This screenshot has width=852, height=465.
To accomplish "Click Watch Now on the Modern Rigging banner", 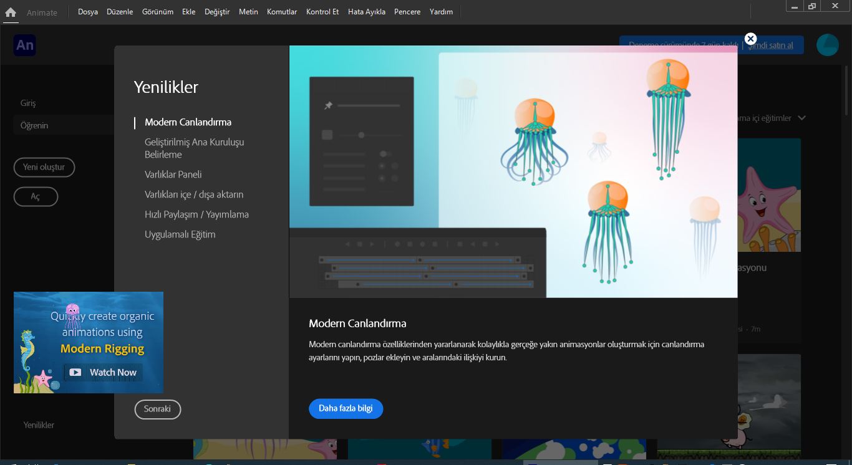I will pyautogui.click(x=104, y=372).
